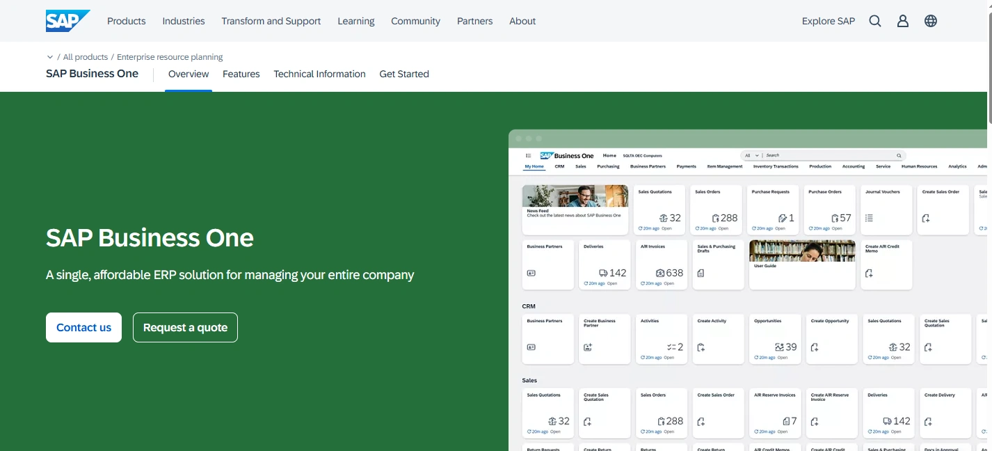Switch to the Technical Information tab
This screenshot has height=451, width=992.
click(x=319, y=74)
